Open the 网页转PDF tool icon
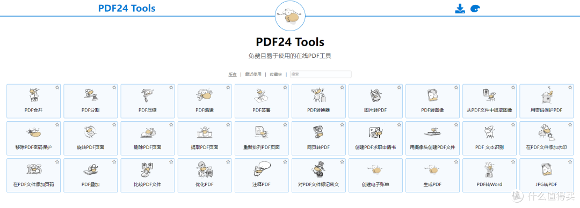 [x=318, y=132]
